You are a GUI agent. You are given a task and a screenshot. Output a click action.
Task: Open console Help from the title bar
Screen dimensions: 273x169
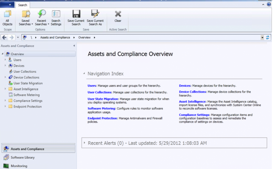click(x=268, y=4)
